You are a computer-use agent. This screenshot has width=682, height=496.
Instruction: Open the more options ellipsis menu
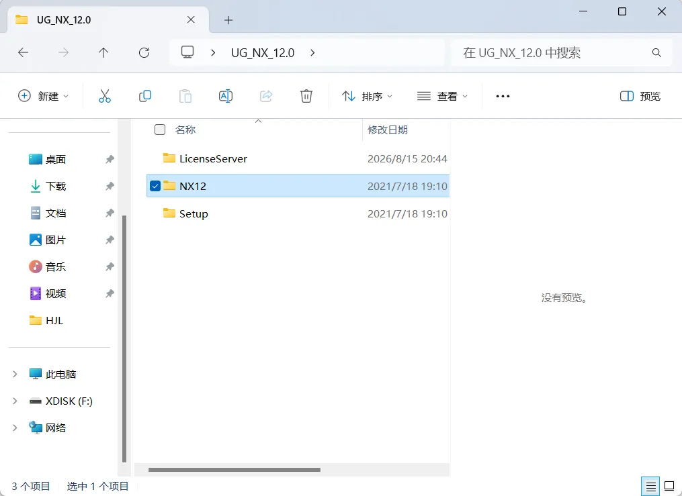(x=503, y=96)
